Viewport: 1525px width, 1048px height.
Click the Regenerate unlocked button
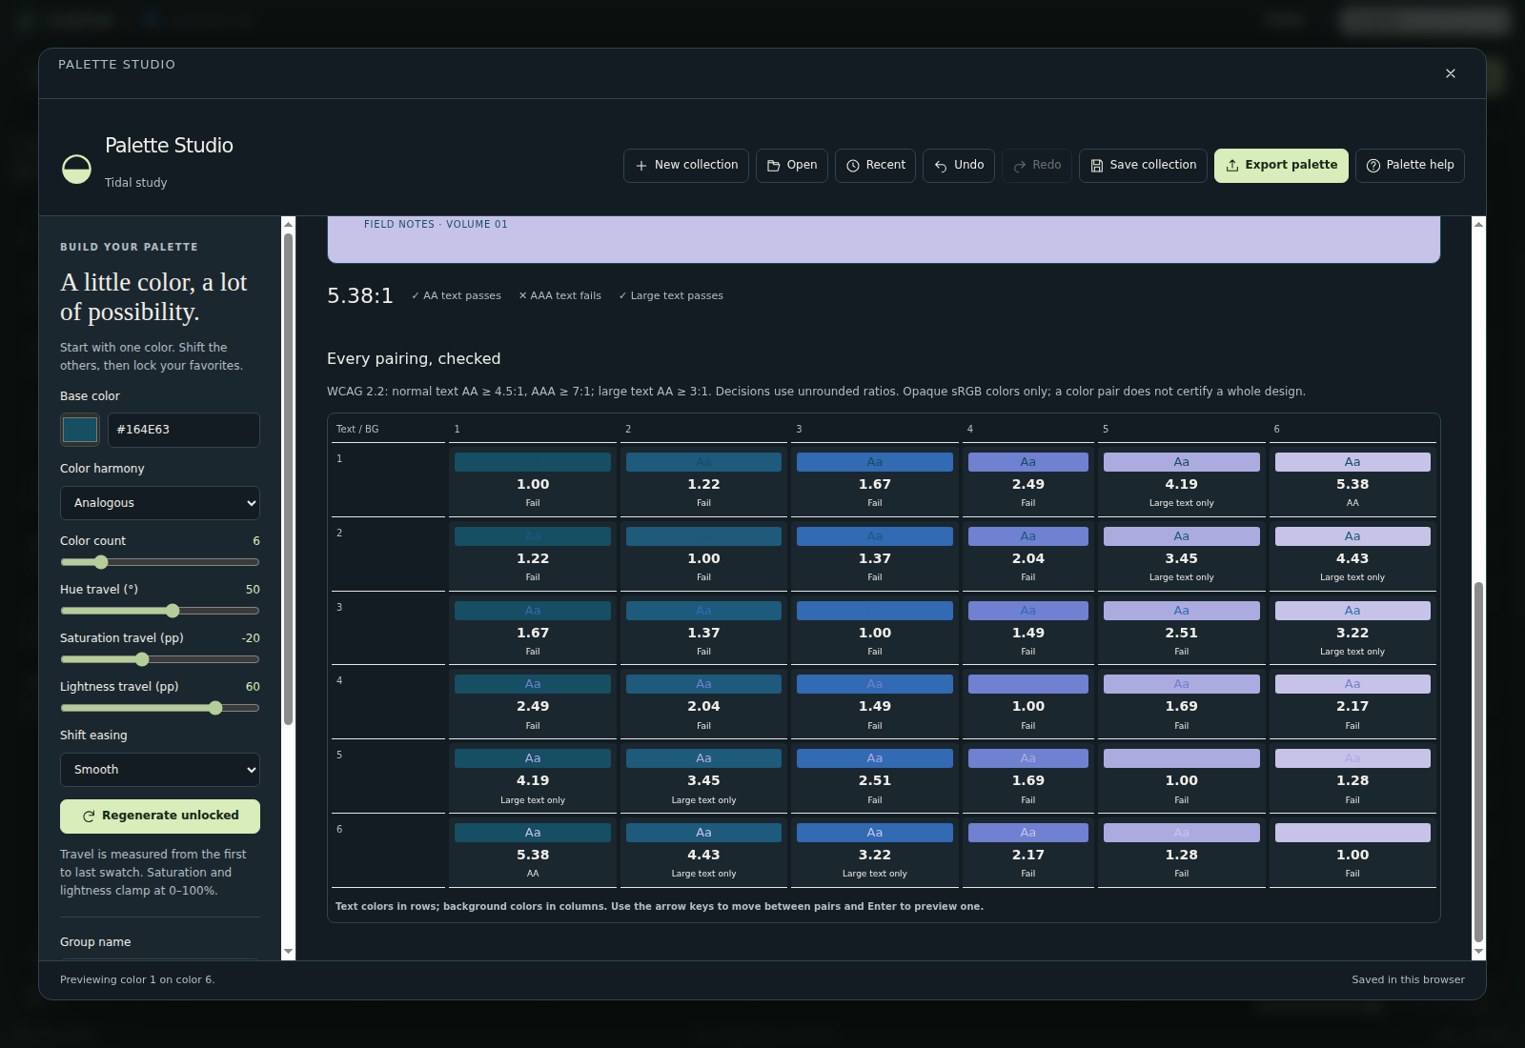160,816
